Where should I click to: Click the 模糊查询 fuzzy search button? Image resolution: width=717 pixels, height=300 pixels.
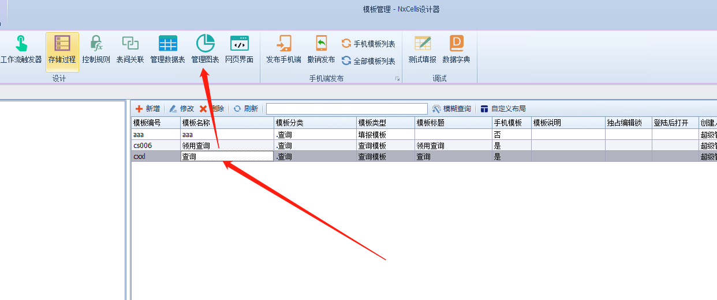(x=451, y=109)
